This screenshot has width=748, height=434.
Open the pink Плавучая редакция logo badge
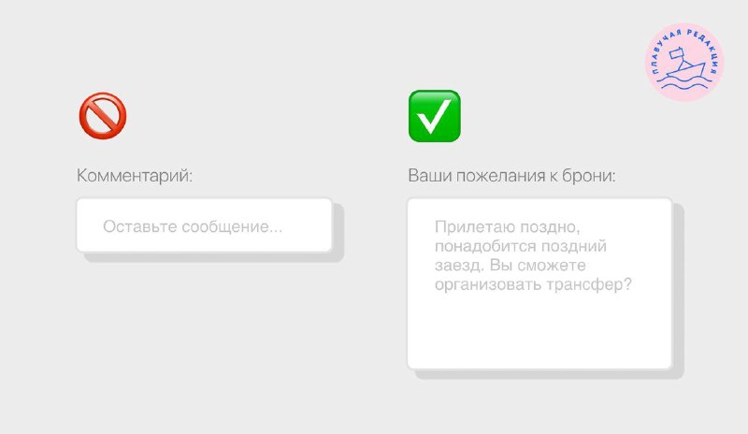tap(684, 62)
